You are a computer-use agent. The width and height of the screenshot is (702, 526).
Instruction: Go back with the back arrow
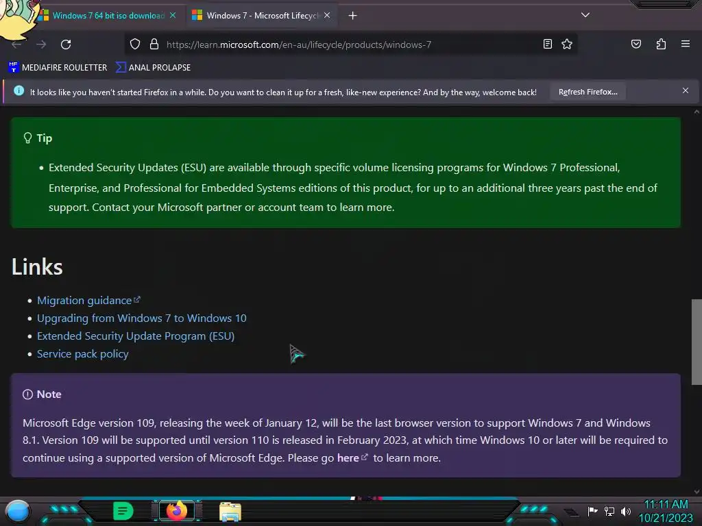coord(16,45)
